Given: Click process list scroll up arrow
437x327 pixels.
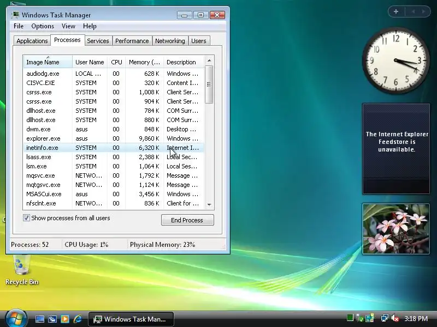Looking at the screenshot, I should pyautogui.click(x=209, y=60).
